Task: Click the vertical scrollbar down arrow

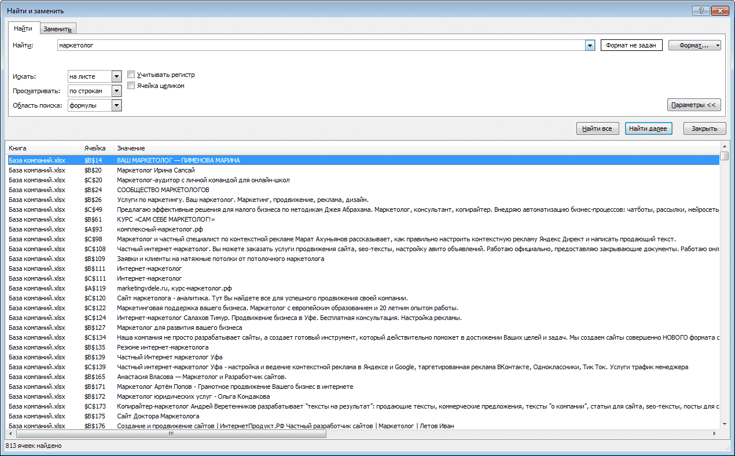Action: point(725,424)
